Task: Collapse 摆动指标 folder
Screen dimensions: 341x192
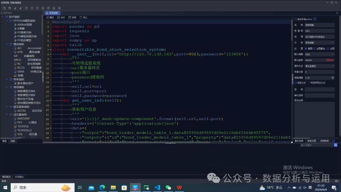Action: coord(7,44)
